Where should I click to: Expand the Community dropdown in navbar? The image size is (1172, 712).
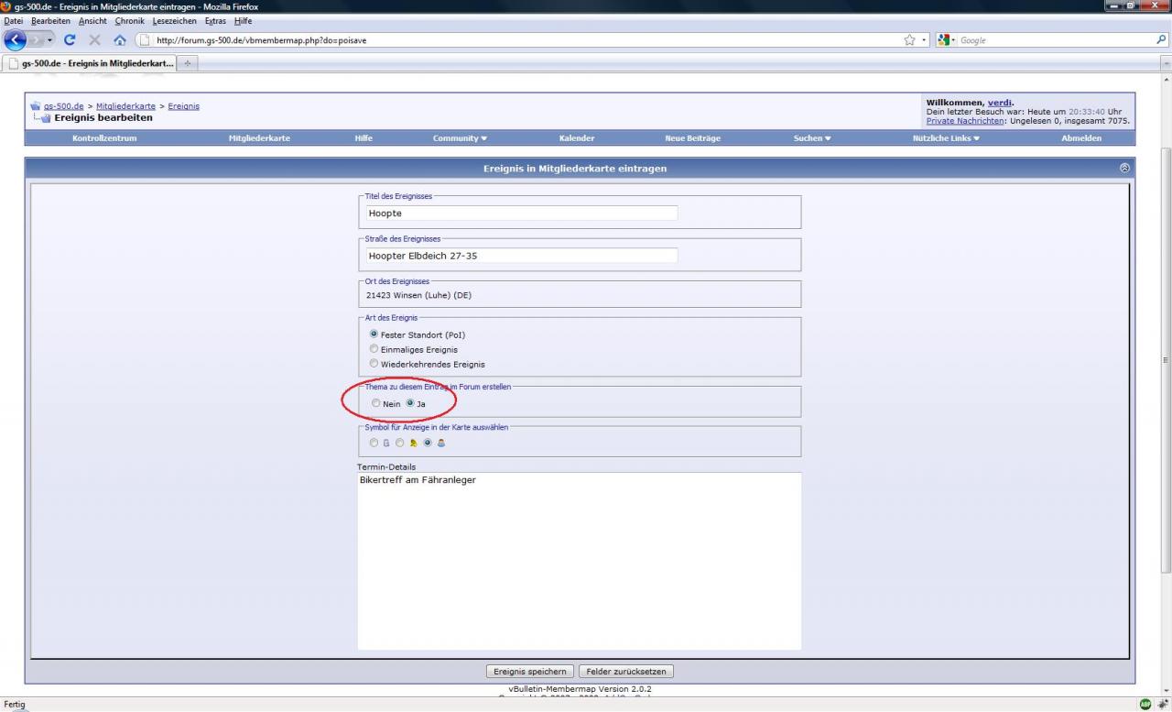460,138
